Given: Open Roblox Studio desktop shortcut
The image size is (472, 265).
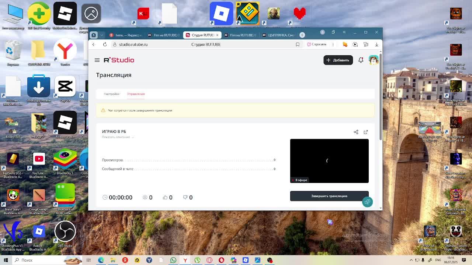Looking at the screenshot, I should (65, 125).
